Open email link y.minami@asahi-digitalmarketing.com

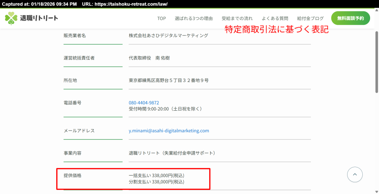click(169, 131)
